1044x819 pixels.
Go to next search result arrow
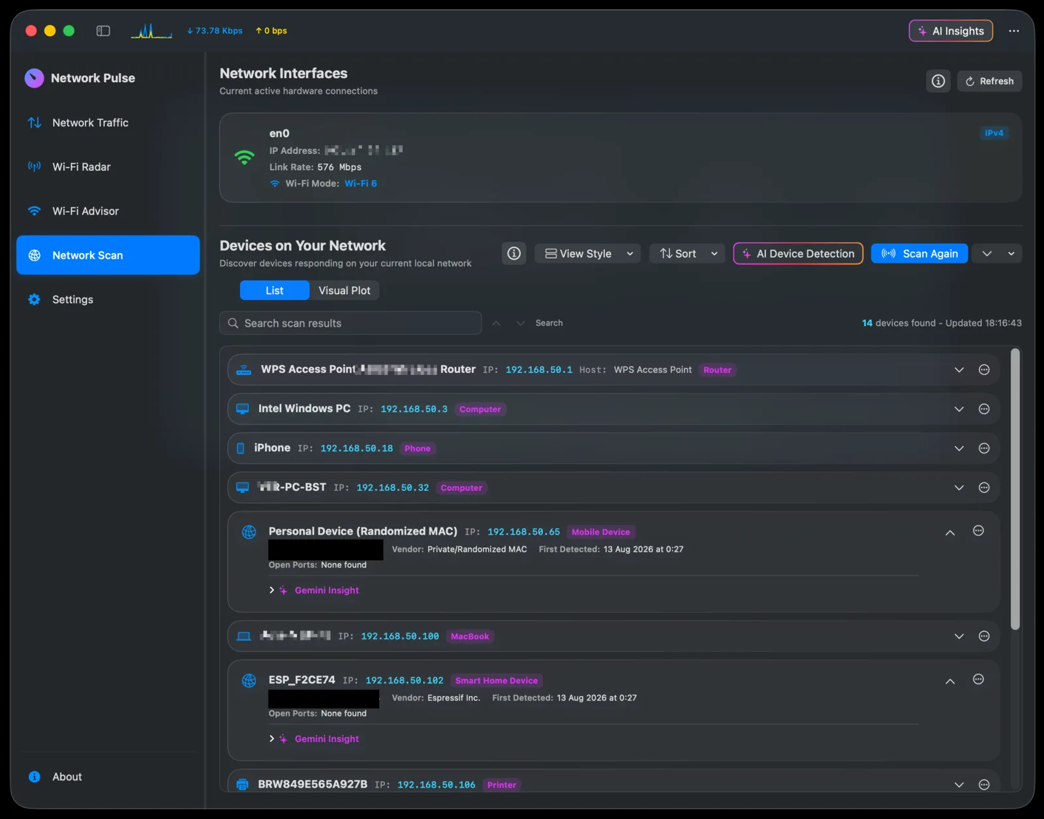point(521,323)
